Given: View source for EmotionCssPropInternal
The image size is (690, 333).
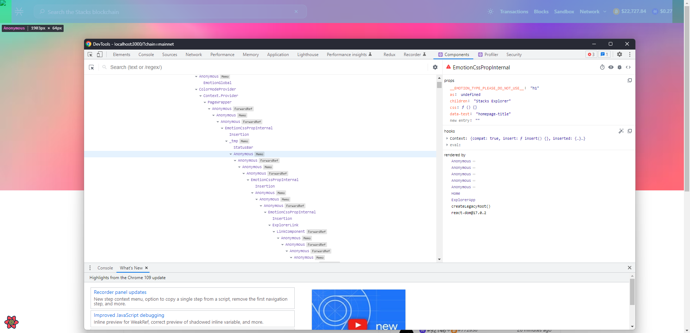Looking at the screenshot, I should [x=628, y=67].
